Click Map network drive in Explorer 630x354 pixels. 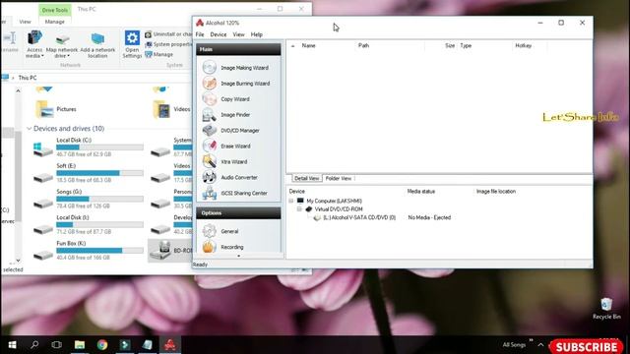pos(62,44)
